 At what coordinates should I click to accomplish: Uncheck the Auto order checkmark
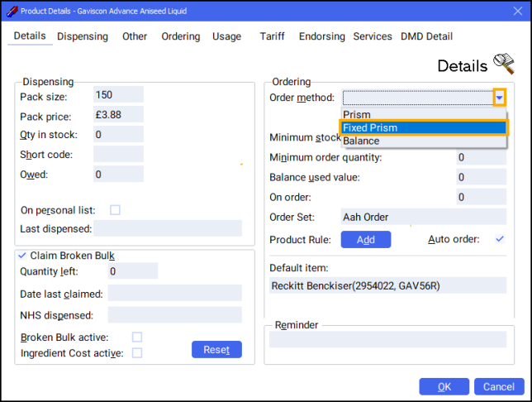499,239
